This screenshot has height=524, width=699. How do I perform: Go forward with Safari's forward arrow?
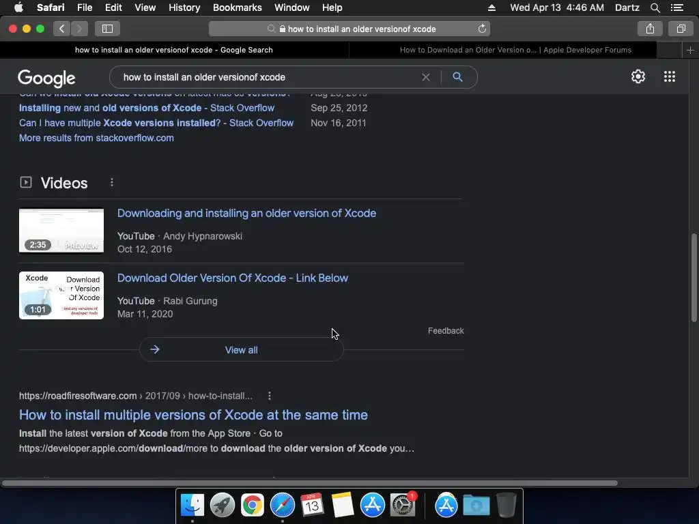point(79,29)
